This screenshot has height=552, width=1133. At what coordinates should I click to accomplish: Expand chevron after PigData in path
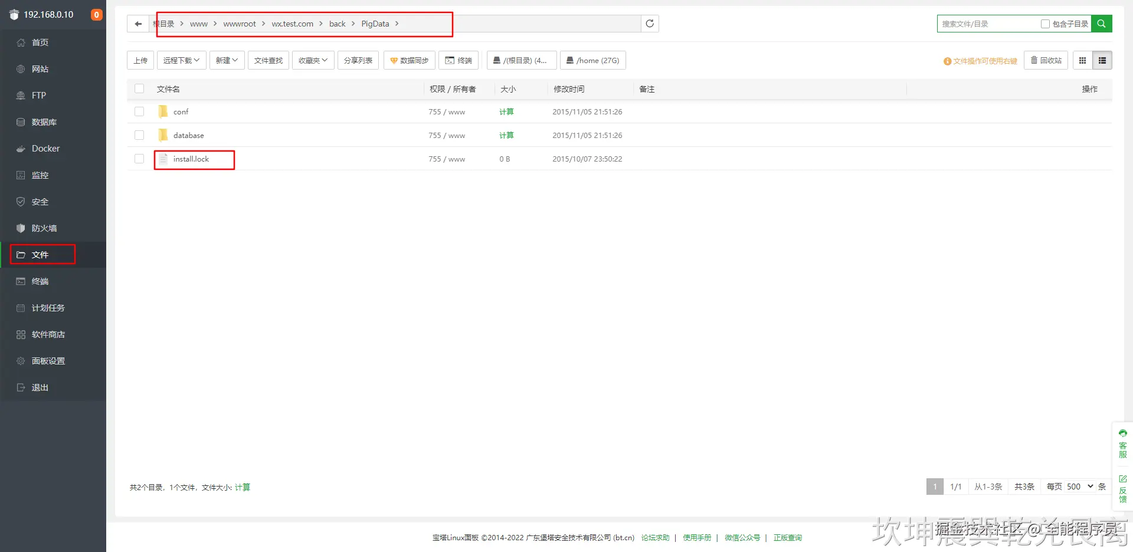pos(397,24)
